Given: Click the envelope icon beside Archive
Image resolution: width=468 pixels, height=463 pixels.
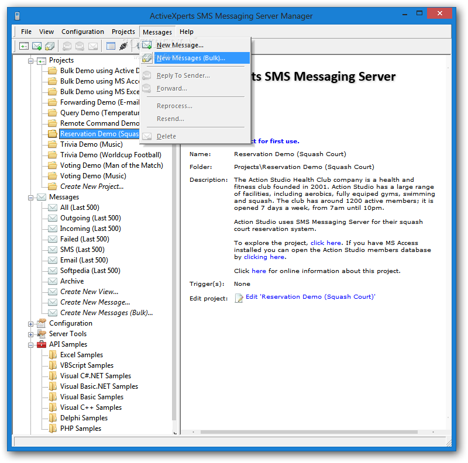Looking at the screenshot, I should tap(53, 281).
